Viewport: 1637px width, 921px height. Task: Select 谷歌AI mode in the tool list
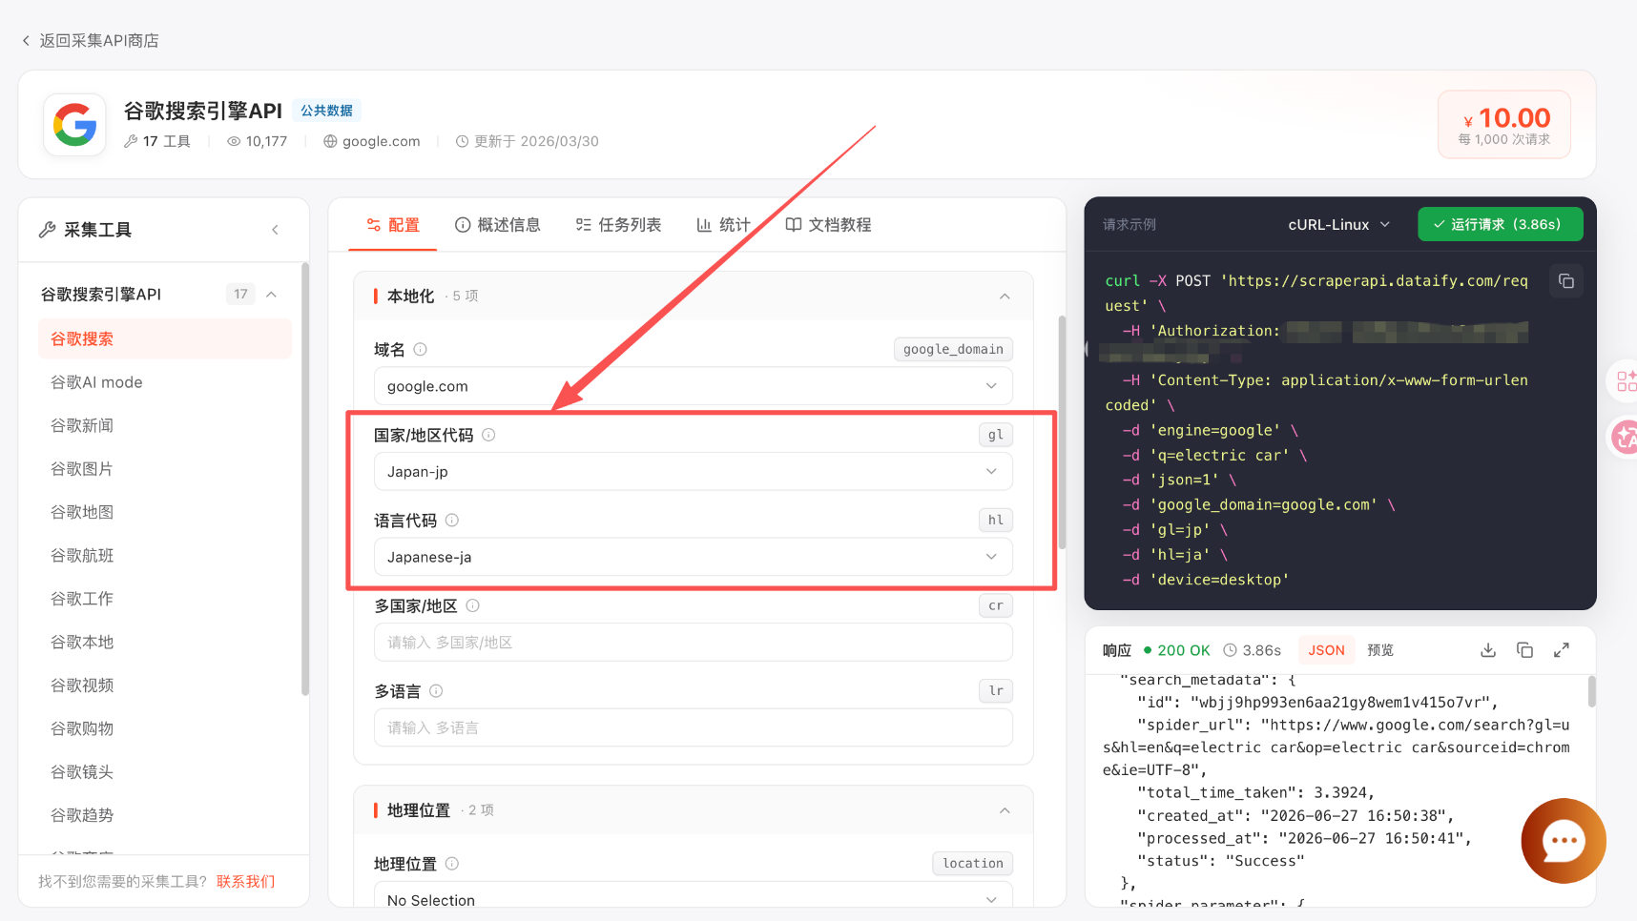(164, 382)
